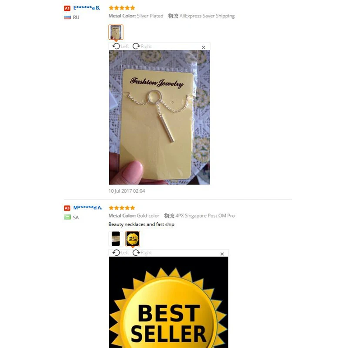Click the A3 buyer level badge

(x=67, y=208)
